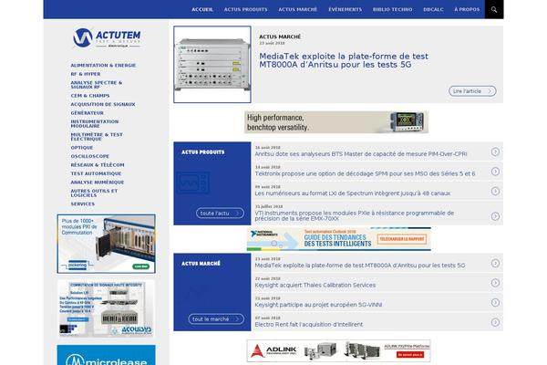Open Oscilloscope category
The width and height of the screenshot is (547, 365).
pyautogui.click(x=90, y=156)
